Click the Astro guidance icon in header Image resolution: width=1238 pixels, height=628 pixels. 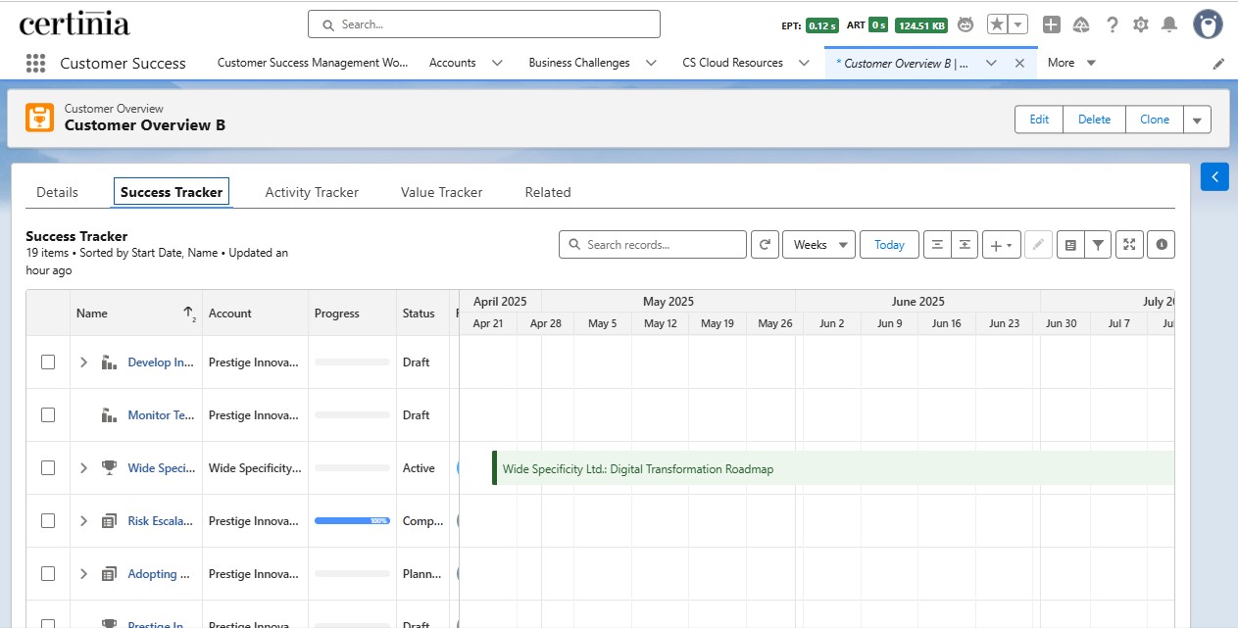966,25
